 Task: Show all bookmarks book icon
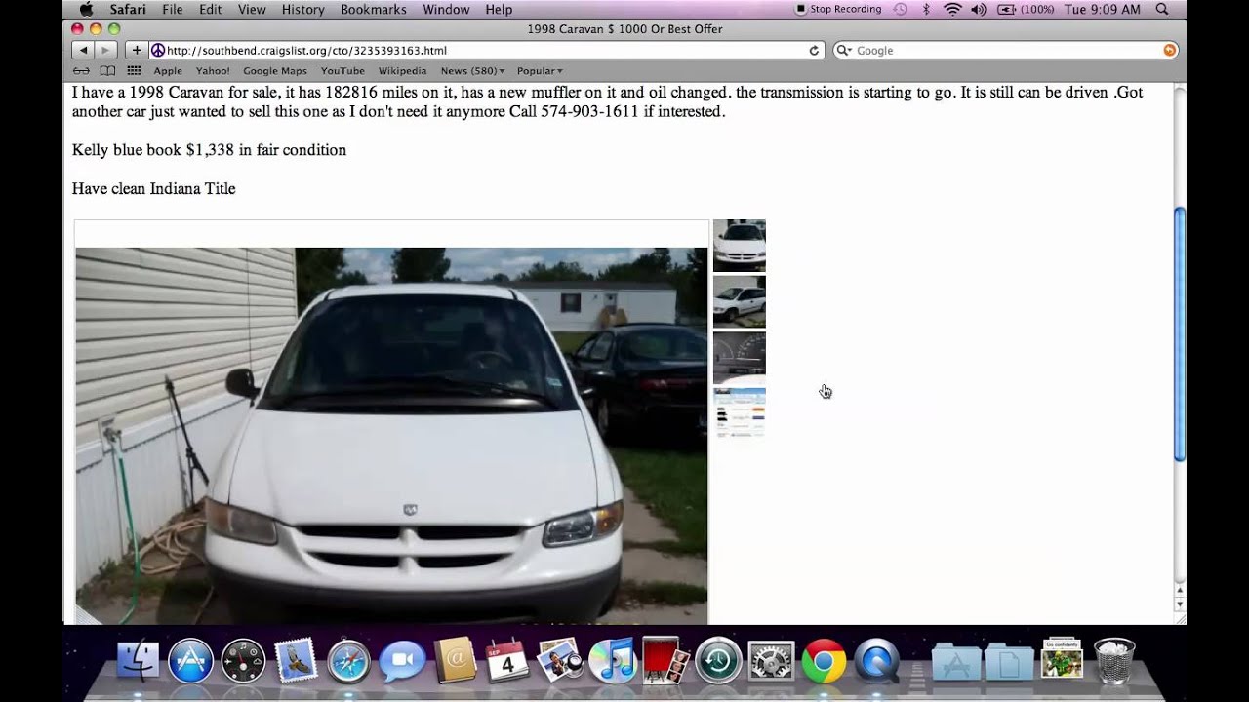(x=107, y=71)
